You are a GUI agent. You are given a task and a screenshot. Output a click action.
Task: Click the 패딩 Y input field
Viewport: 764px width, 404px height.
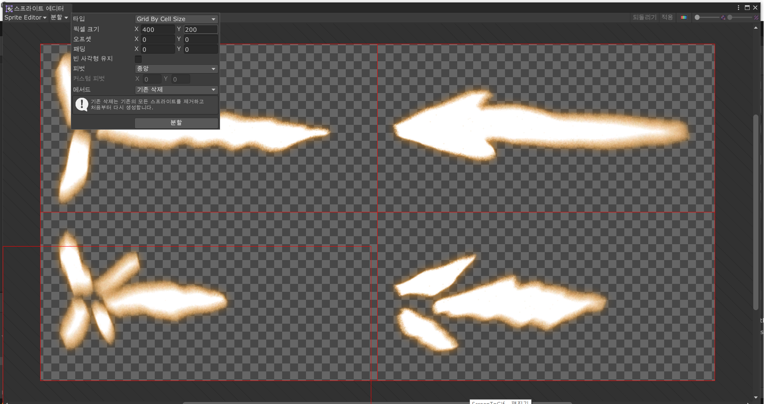click(201, 49)
